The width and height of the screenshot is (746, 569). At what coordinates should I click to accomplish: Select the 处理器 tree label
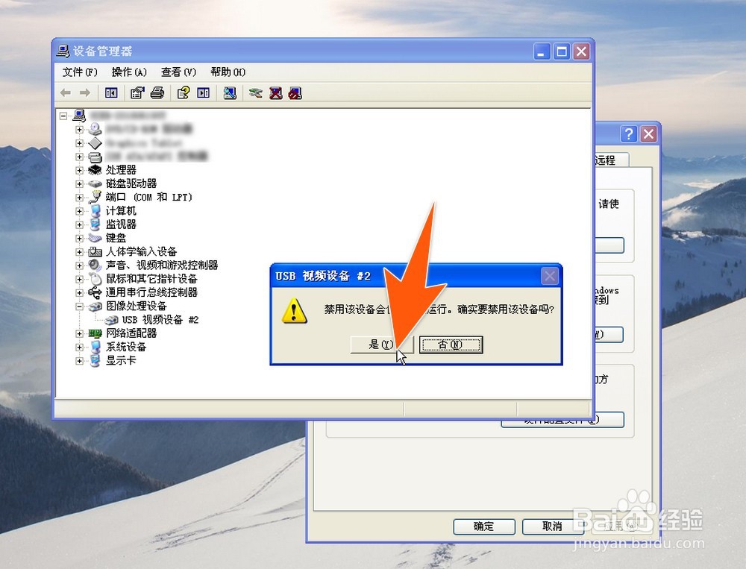point(121,170)
